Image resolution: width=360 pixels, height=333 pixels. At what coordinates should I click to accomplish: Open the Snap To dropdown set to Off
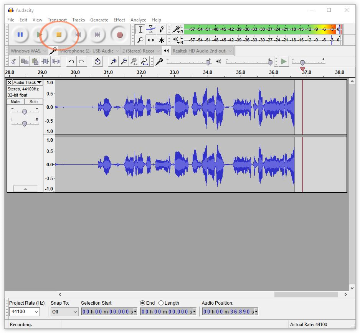point(64,312)
